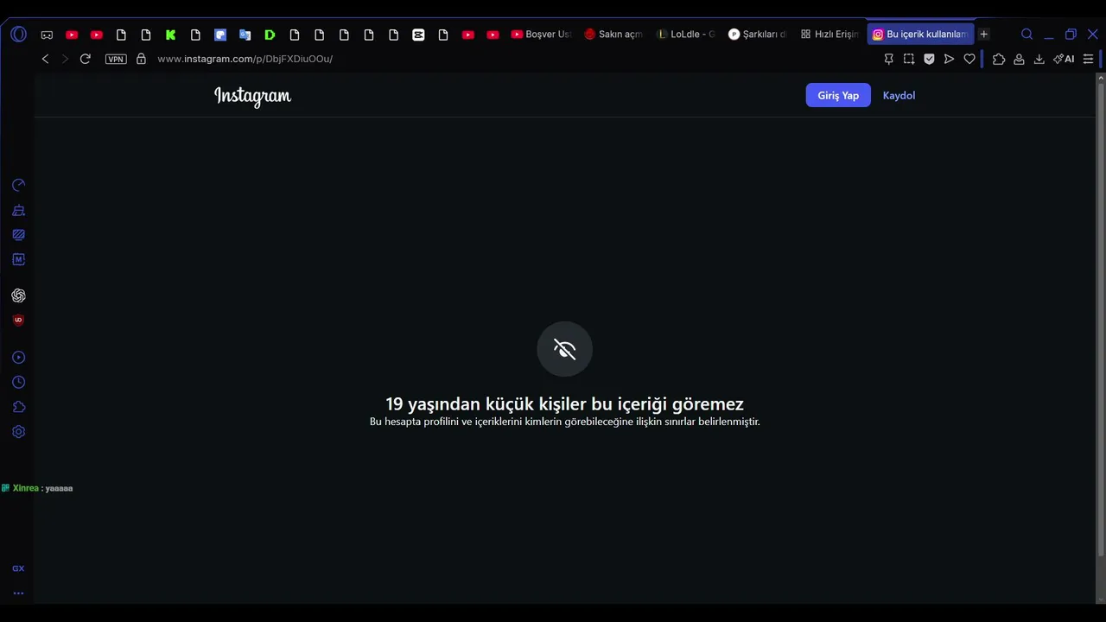Open Extensions cube in the sidebar
The image size is (1106, 622).
tap(18, 407)
